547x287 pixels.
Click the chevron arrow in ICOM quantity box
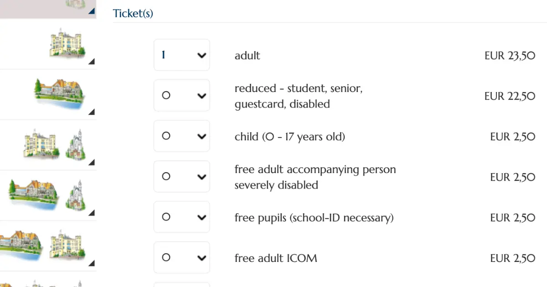201,258
